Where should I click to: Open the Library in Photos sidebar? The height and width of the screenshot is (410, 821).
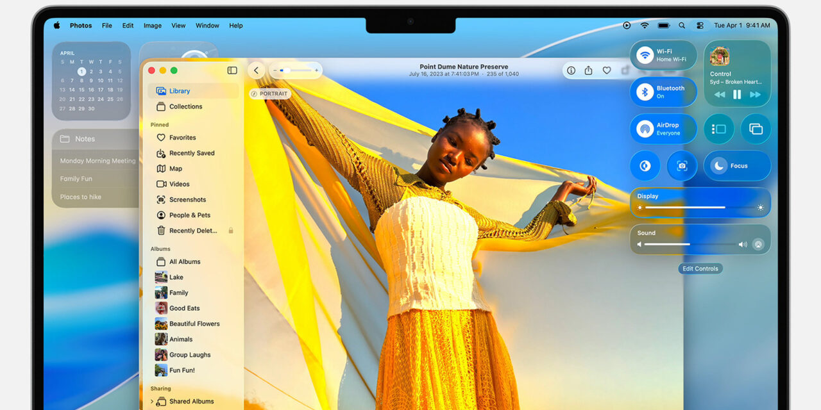coord(193,91)
